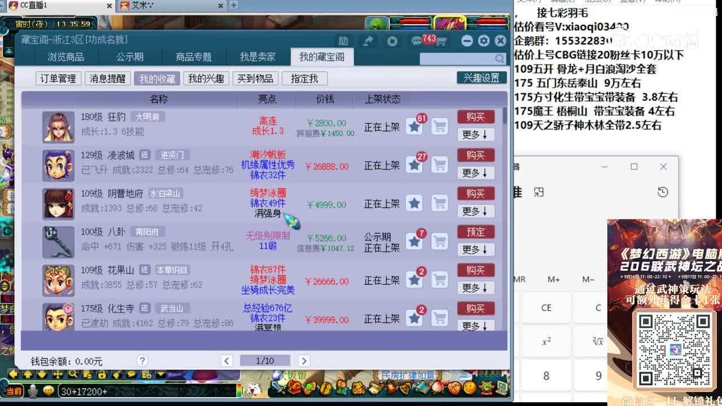Click favorite star on 180级 狂豹 row
722x406 pixels.
tap(415, 127)
